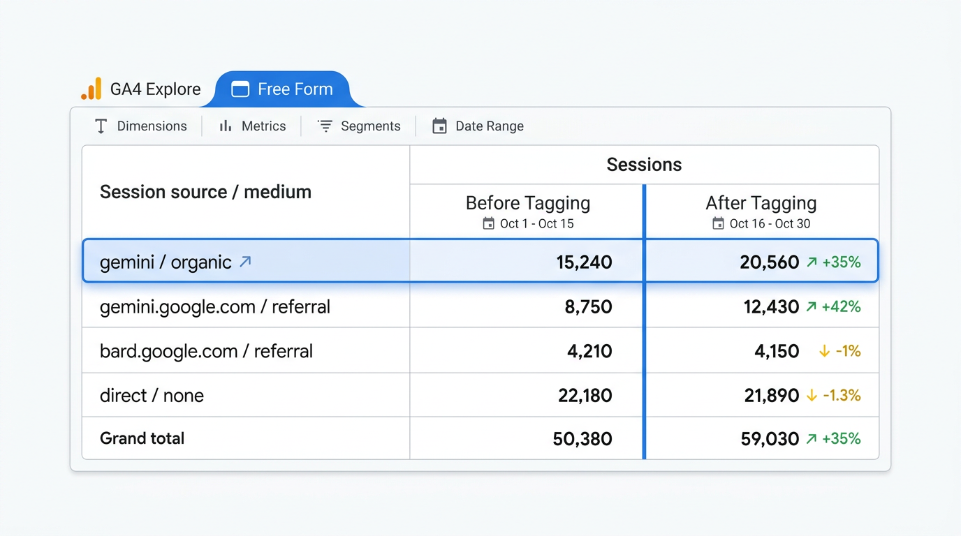Click the Grand total row label

click(142, 439)
